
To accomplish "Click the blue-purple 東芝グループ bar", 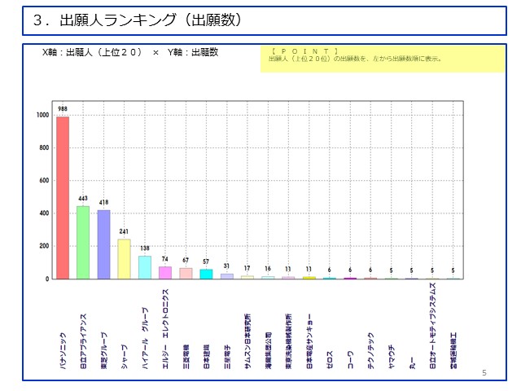I will 103,244.
